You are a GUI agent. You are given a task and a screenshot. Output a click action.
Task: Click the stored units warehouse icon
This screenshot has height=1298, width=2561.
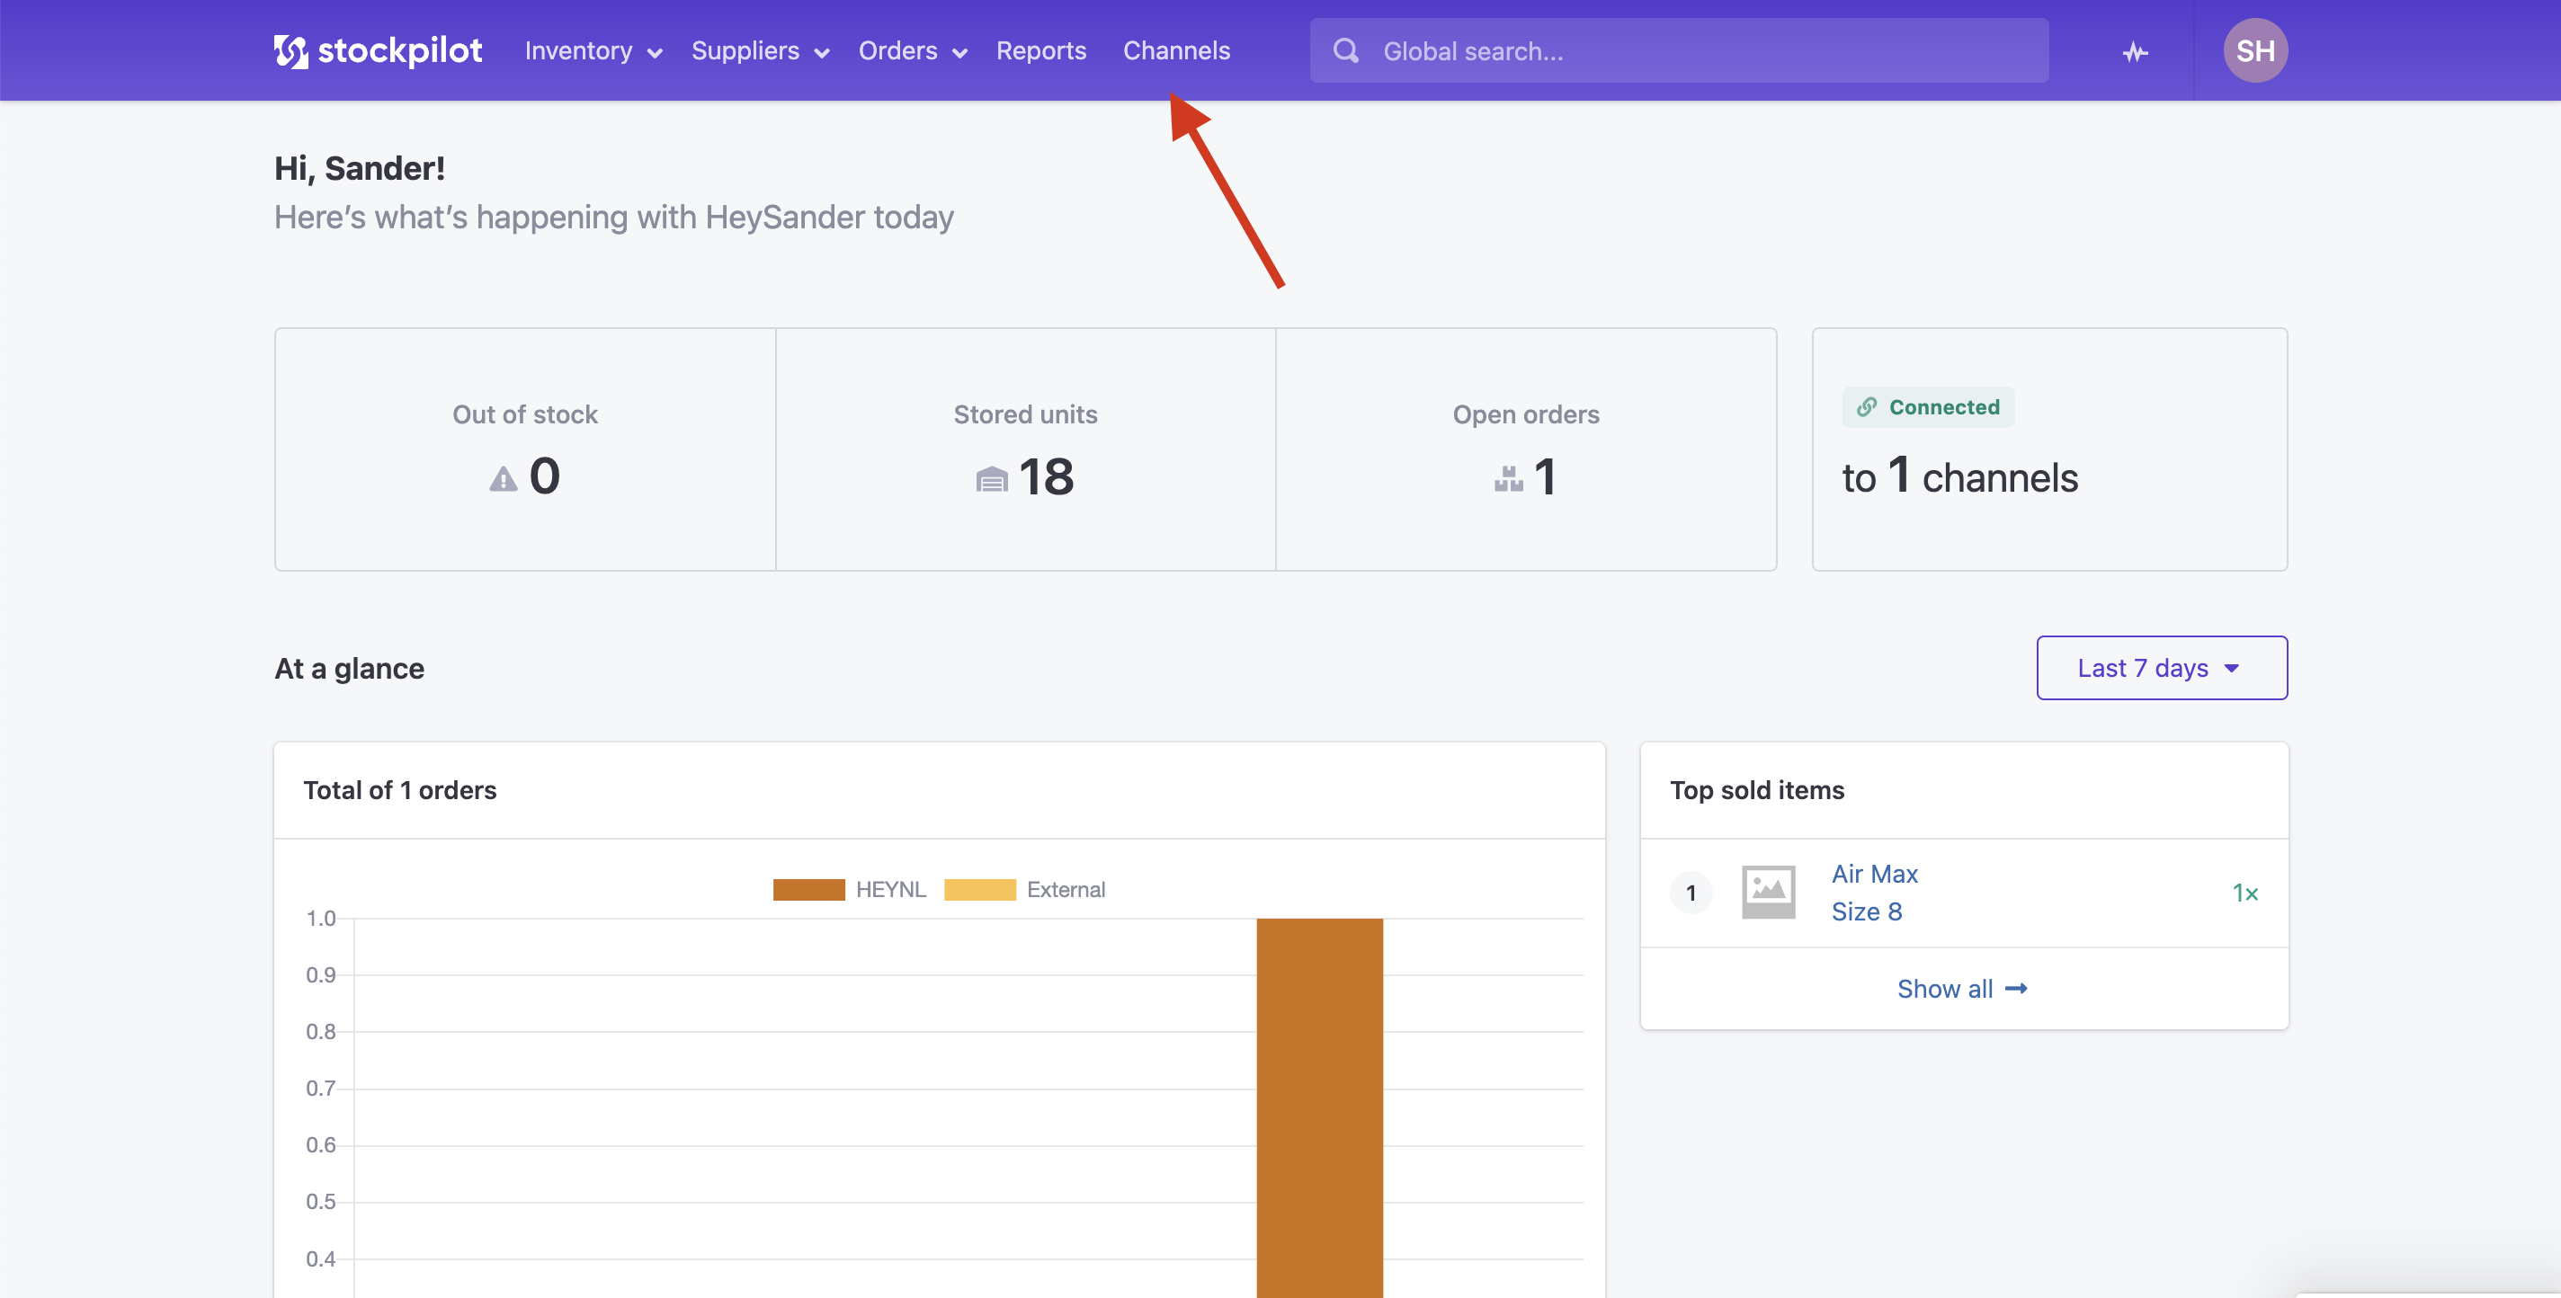click(991, 480)
